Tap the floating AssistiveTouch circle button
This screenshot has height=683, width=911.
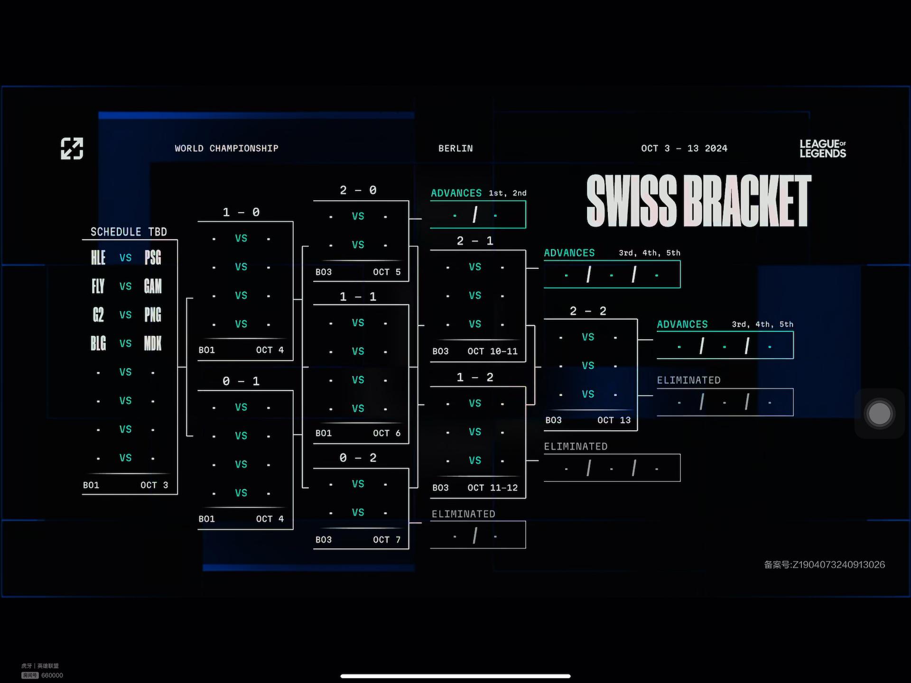(879, 414)
